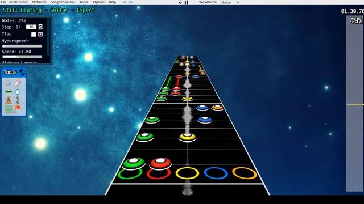Pause playback with the pause button

click(x=186, y=2)
